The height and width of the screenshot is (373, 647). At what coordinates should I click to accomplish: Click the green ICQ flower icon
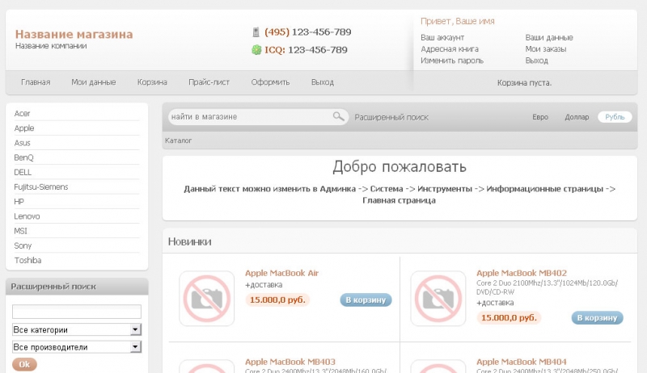coord(256,50)
